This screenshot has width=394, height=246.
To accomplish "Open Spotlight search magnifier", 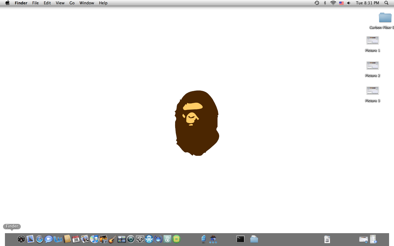I will tap(386, 3).
